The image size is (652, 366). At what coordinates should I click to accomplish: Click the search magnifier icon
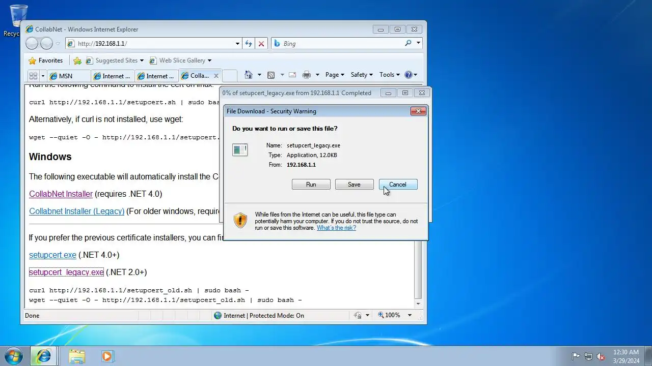click(408, 44)
